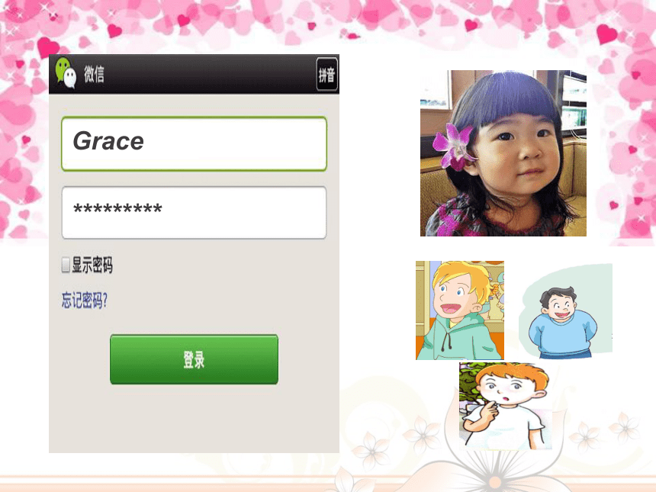Image resolution: width=656 pixels, height=492 pixels.
Task: Switch input with the 拼音 button
Action: point(326,75)
